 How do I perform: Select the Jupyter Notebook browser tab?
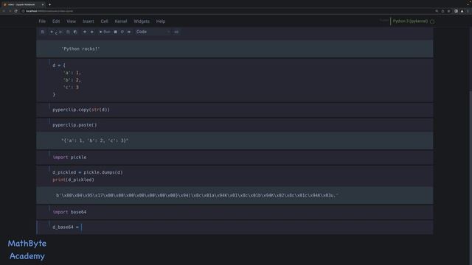(x=23, y=4)
